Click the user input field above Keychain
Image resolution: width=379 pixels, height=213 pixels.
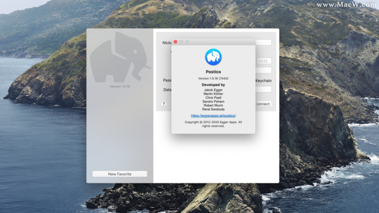point(263,71)
